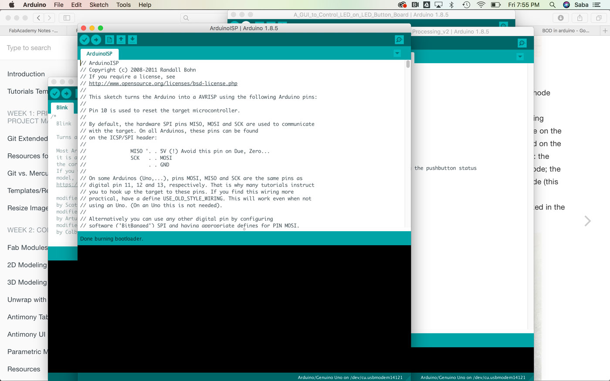Open the tab dropdown arrow in Processing_v2 window
This screenshot has width=610, height=381.
pyautogui.click(x=520, y=57)
